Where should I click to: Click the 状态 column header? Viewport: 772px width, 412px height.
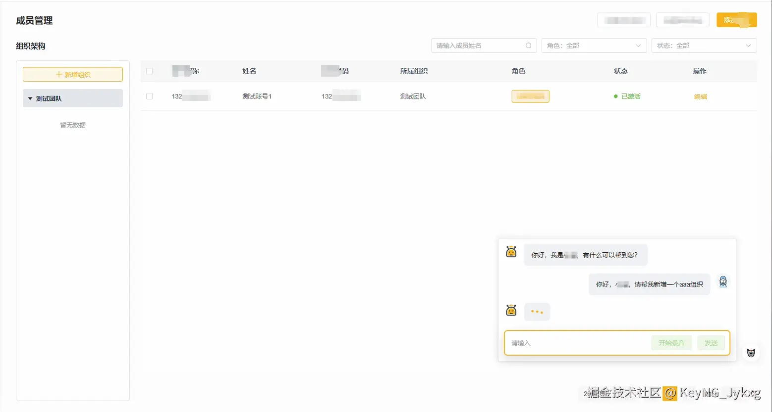[621, 71]
